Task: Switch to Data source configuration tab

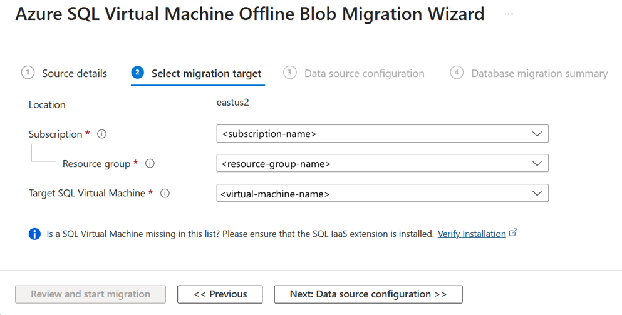Action: (x=364, y=74)
